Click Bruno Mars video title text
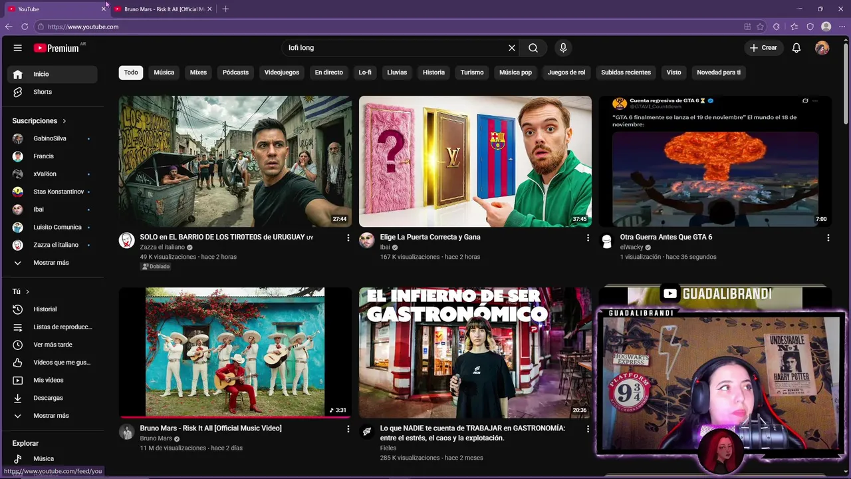This screenshot has height=479, width=851. coord(211,428)
